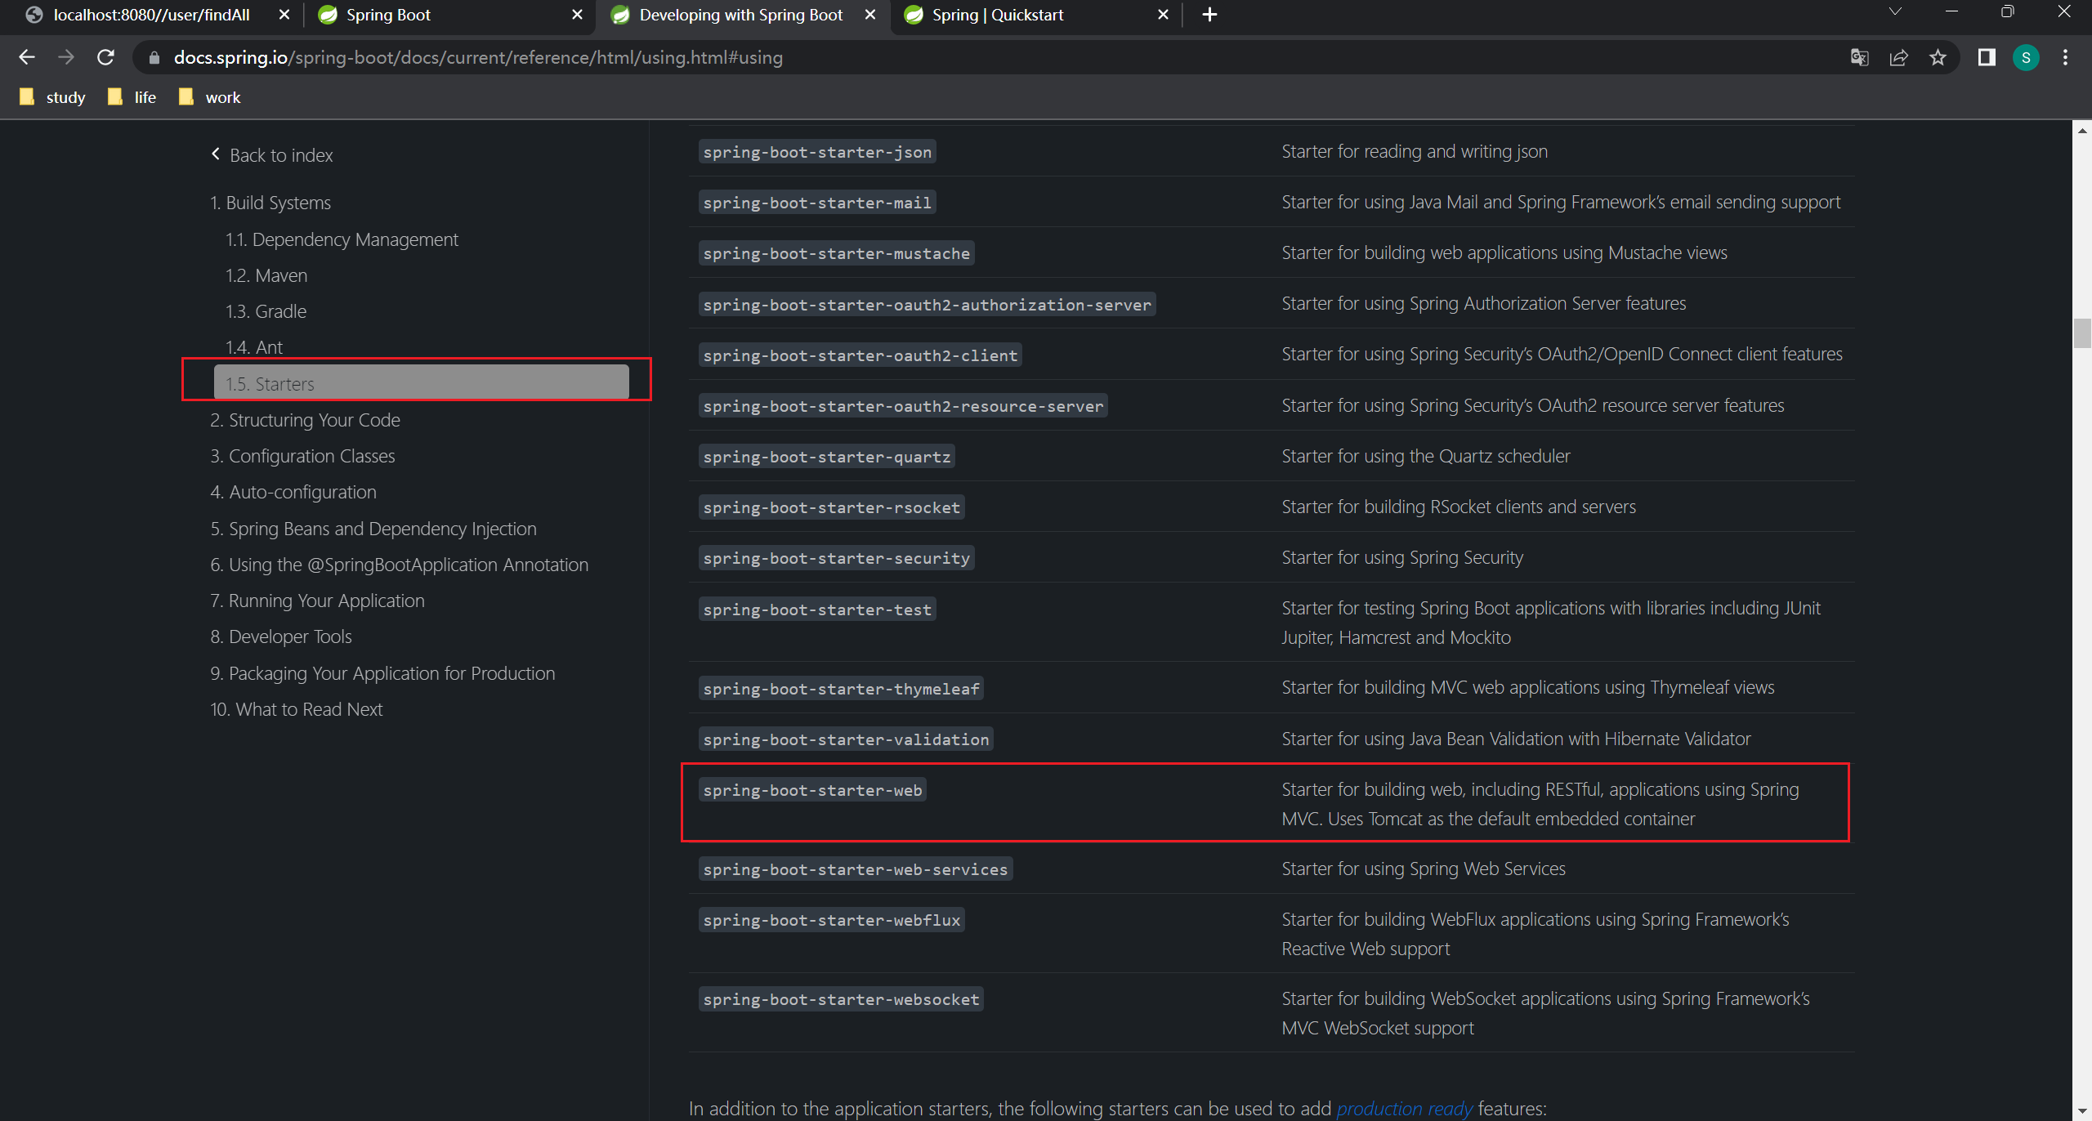Open 10. What to Read Next

coord(296,709)
